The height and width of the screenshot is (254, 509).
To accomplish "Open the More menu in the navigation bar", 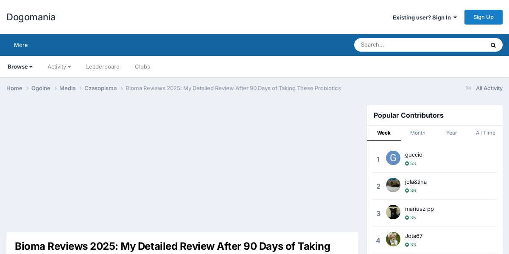I will point(21,45).
